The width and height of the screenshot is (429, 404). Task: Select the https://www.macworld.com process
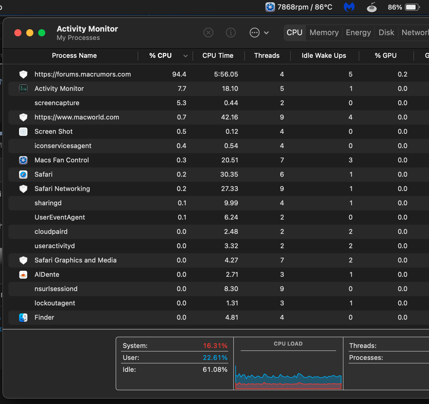click(x=219, y=117)
